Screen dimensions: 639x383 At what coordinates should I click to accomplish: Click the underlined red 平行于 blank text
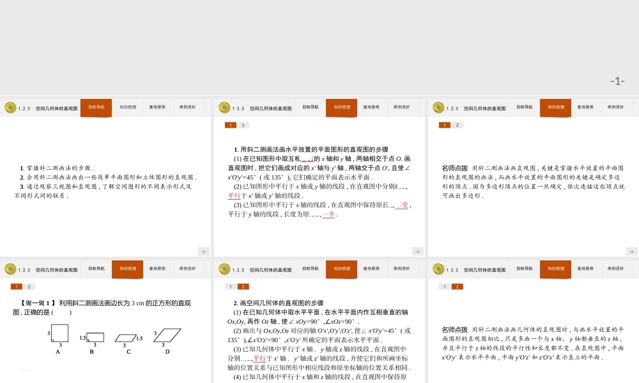pyautogui.click(x=235, y=195)
